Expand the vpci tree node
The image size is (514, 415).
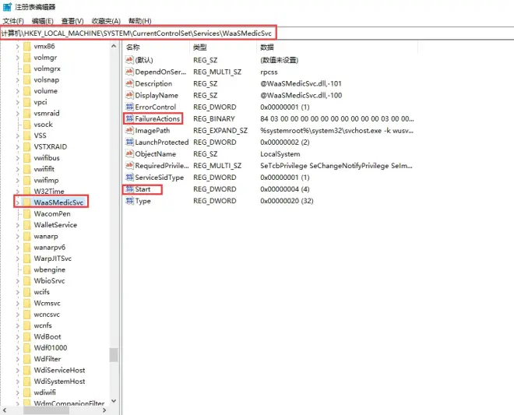17,102
